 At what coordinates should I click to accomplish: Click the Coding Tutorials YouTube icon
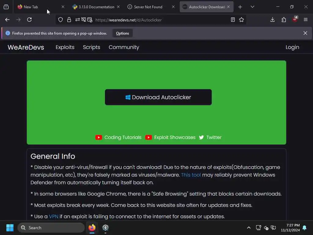(99, 137)
